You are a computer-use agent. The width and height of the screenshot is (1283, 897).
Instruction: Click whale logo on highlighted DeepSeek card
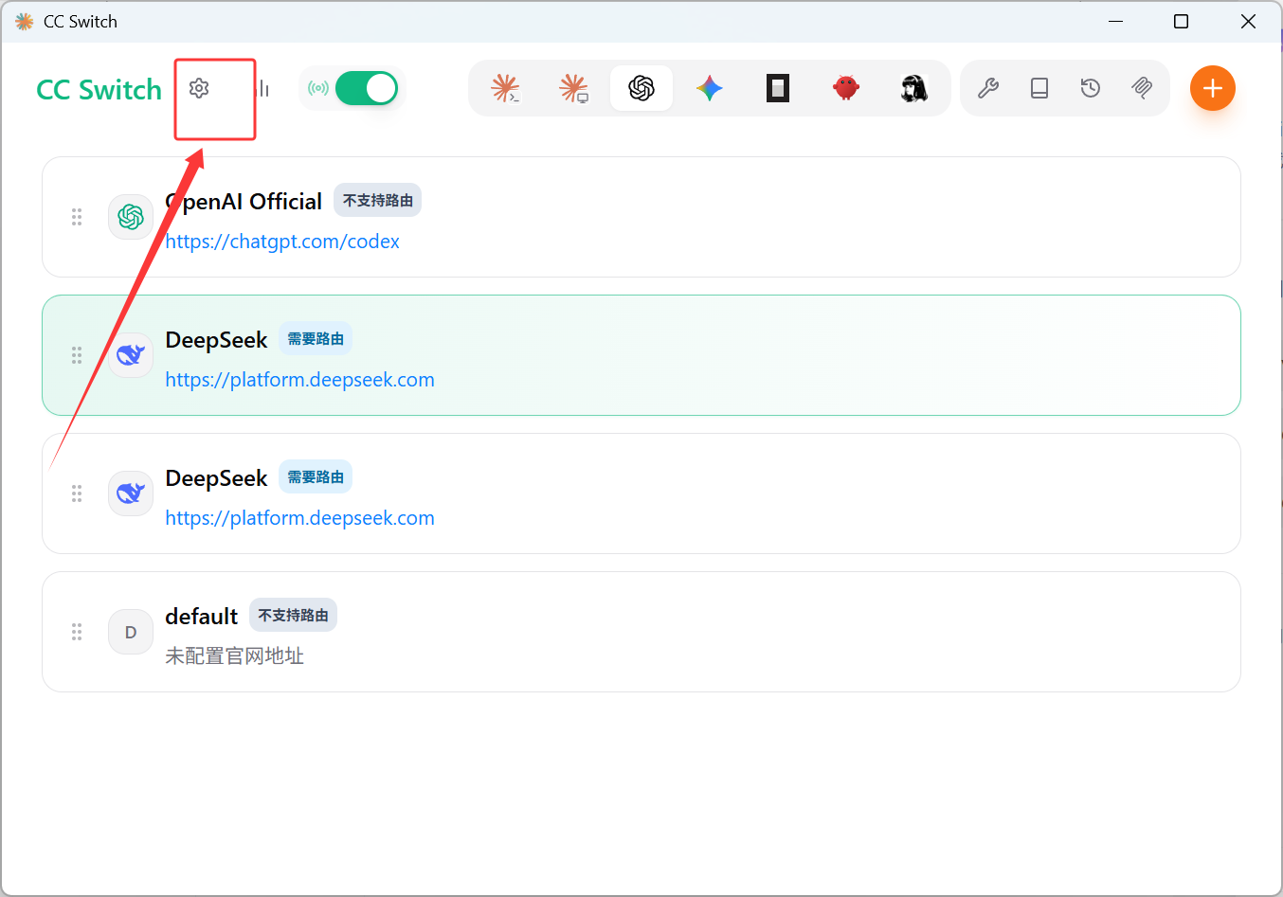[131, 355]
